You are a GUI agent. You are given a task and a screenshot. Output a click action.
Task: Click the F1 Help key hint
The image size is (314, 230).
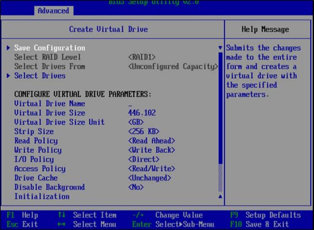point(22,215)
